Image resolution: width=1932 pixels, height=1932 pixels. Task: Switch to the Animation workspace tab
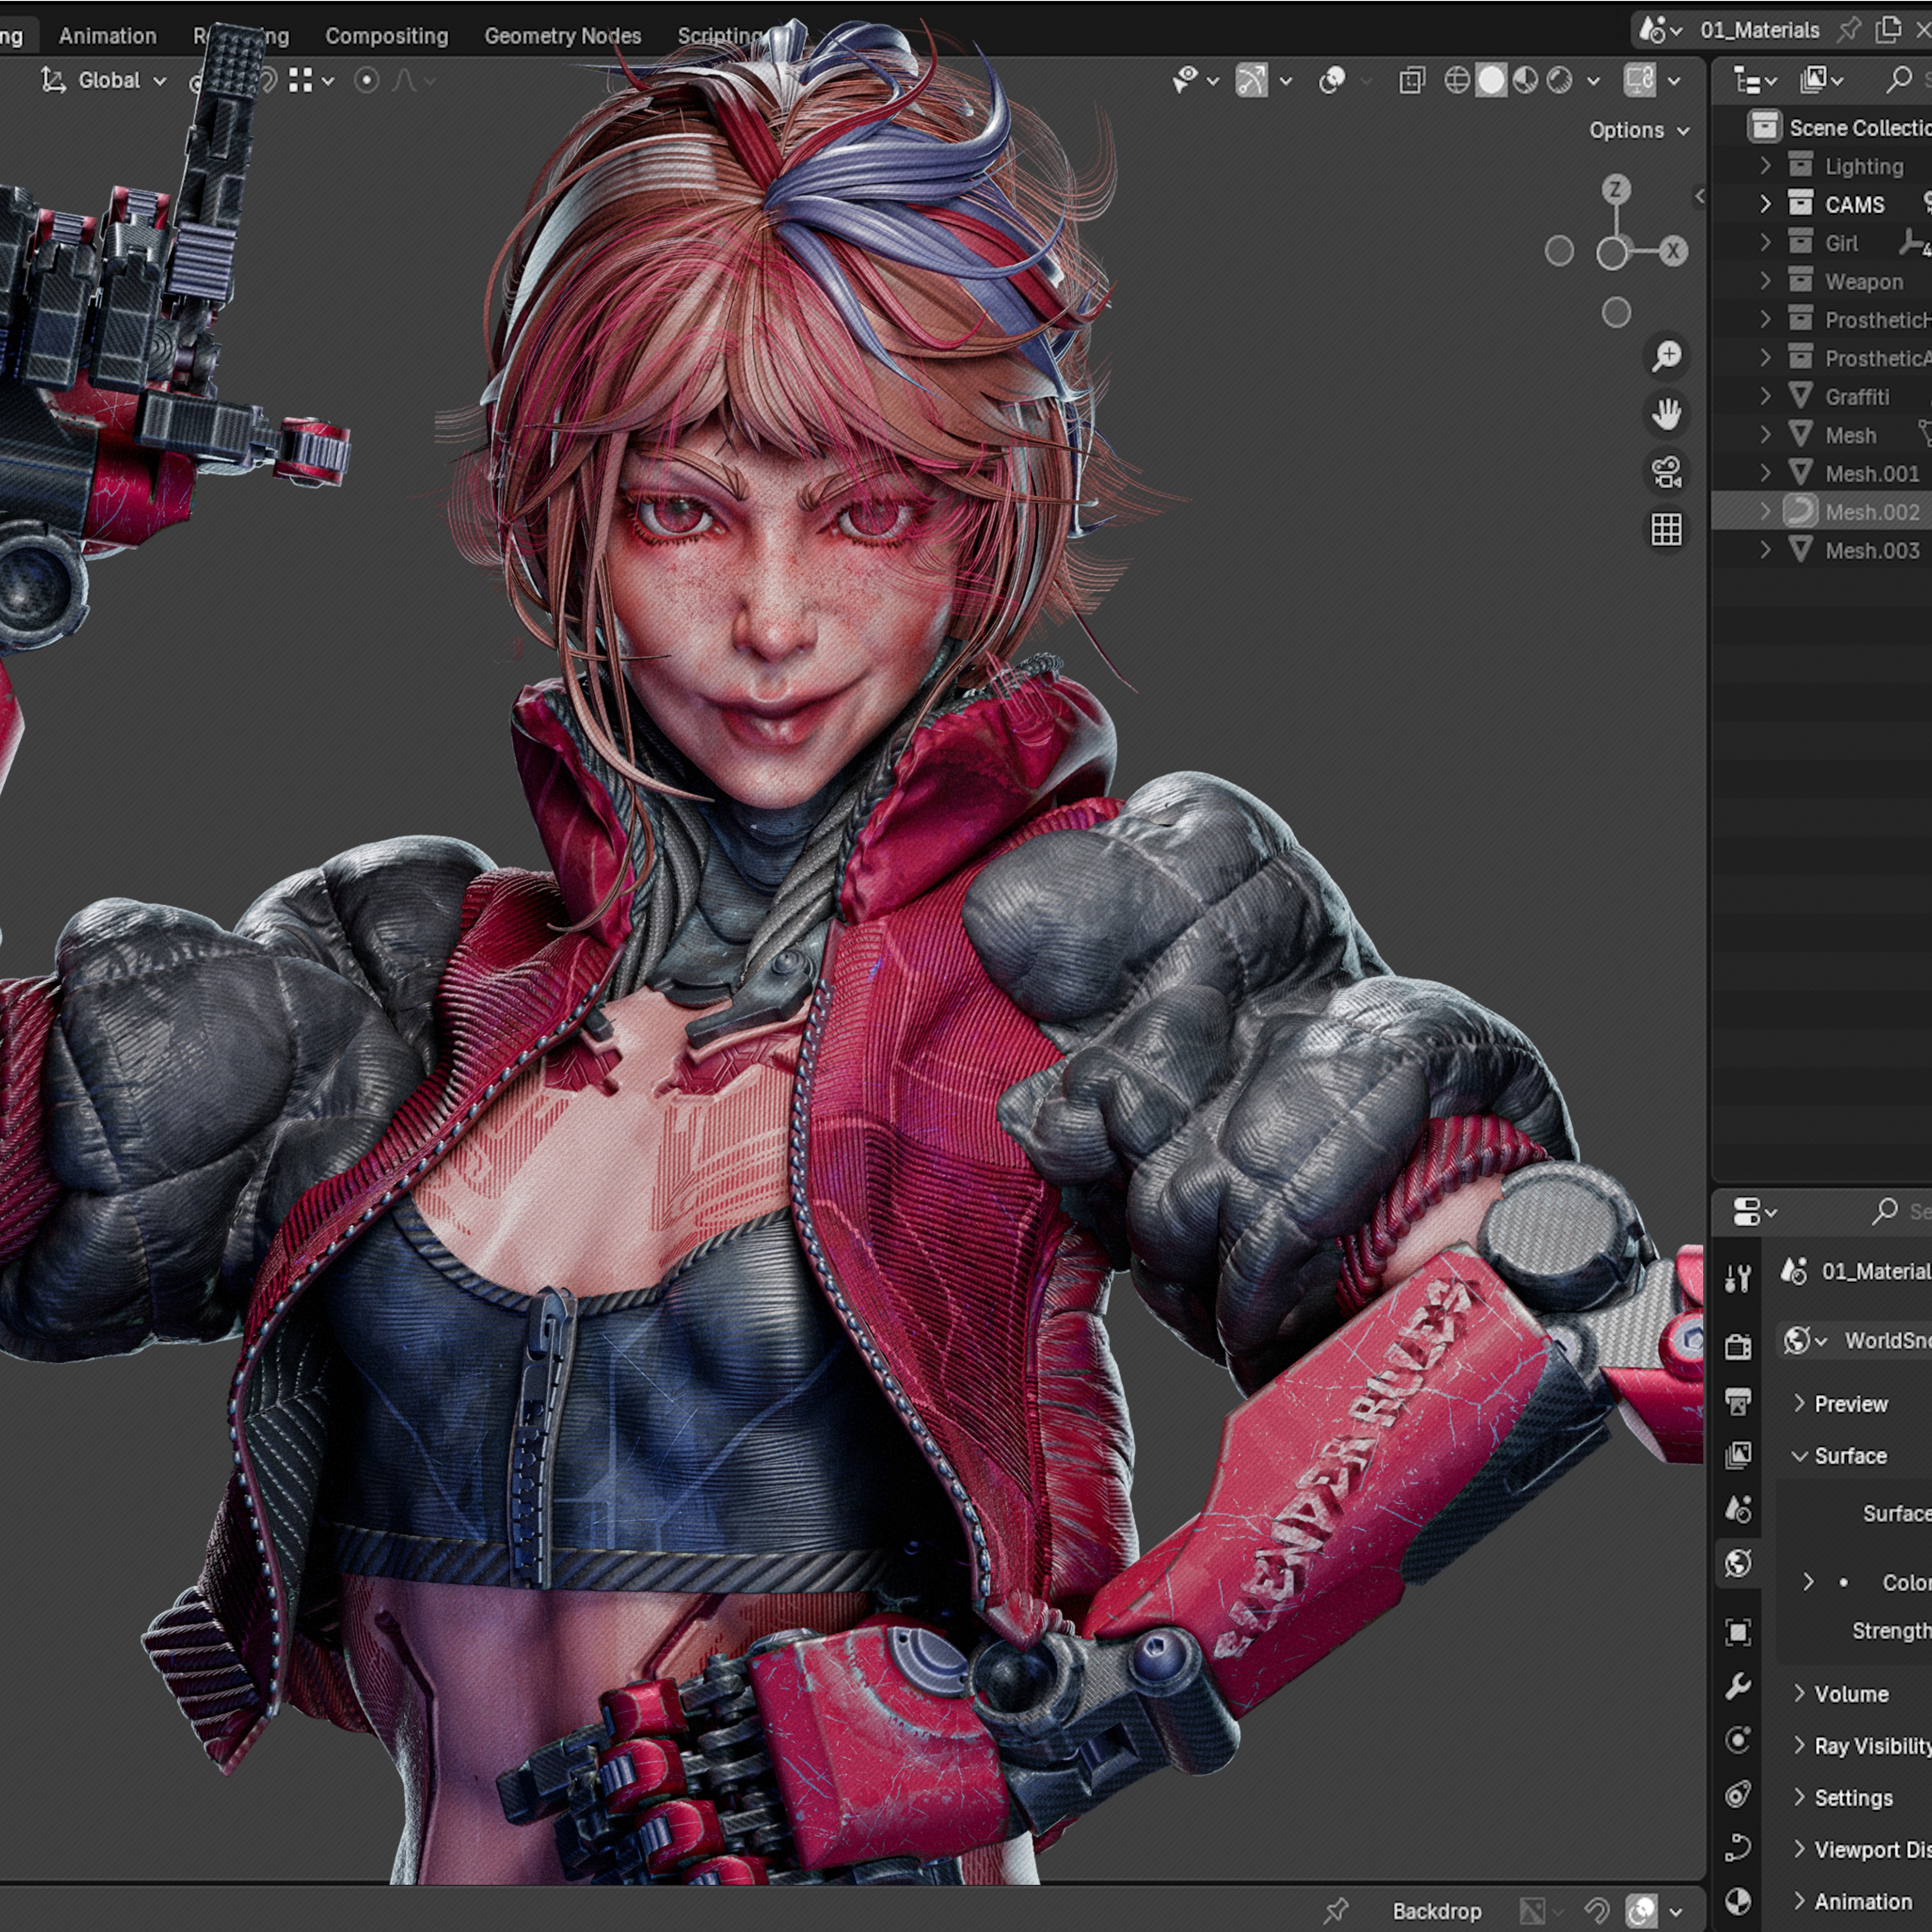[x=107, y=36]
